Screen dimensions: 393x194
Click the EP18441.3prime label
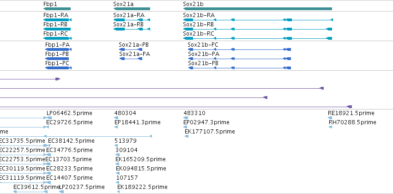137,122
